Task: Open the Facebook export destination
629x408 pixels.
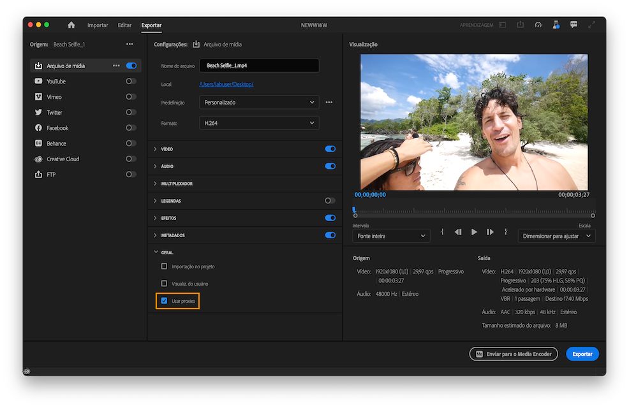Action: pos(38,127)
